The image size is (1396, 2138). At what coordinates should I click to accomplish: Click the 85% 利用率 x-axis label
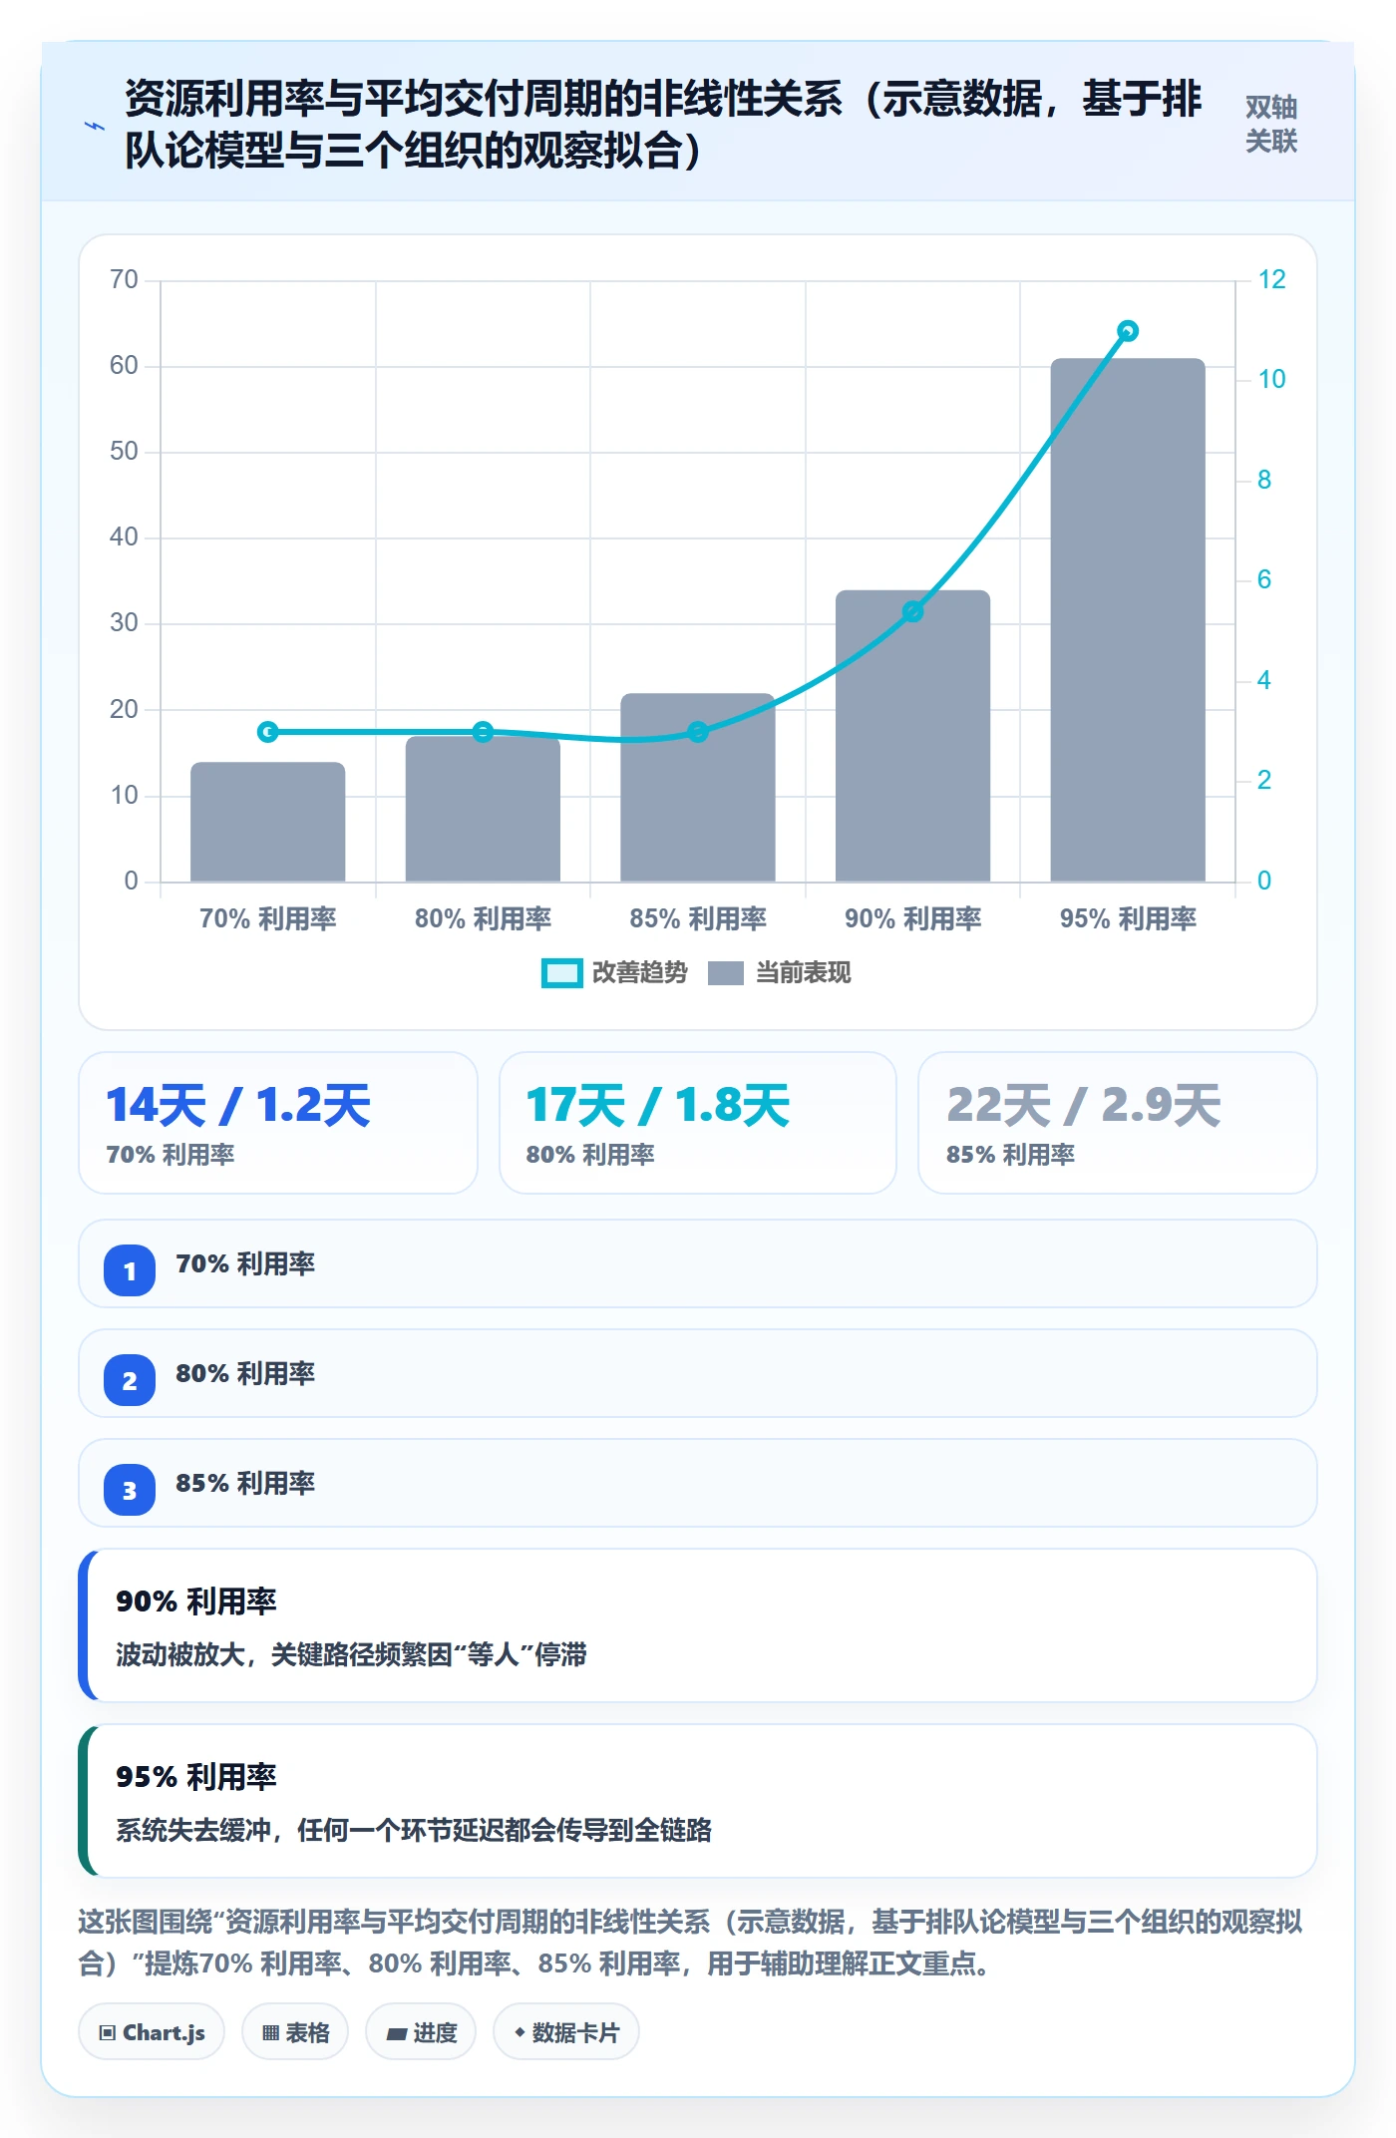(x=698, y=918)
